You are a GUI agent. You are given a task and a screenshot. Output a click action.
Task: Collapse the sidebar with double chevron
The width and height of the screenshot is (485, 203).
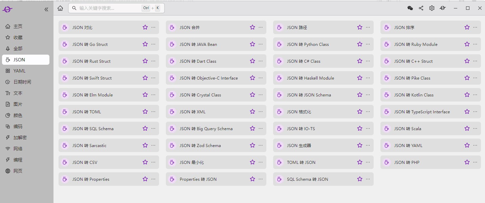click(46, 9)
